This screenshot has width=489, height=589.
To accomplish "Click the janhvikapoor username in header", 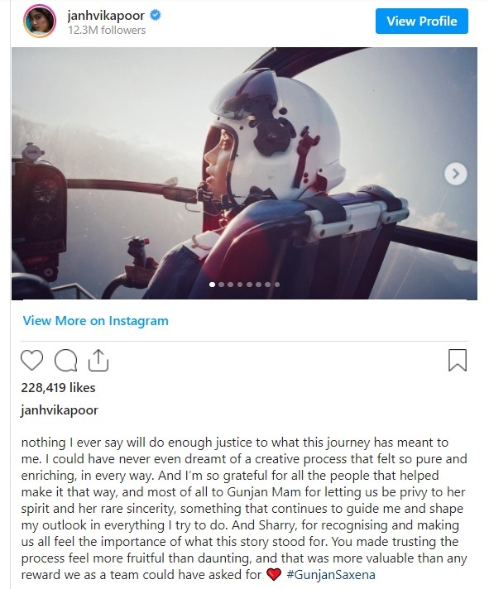I will (106, 16).
